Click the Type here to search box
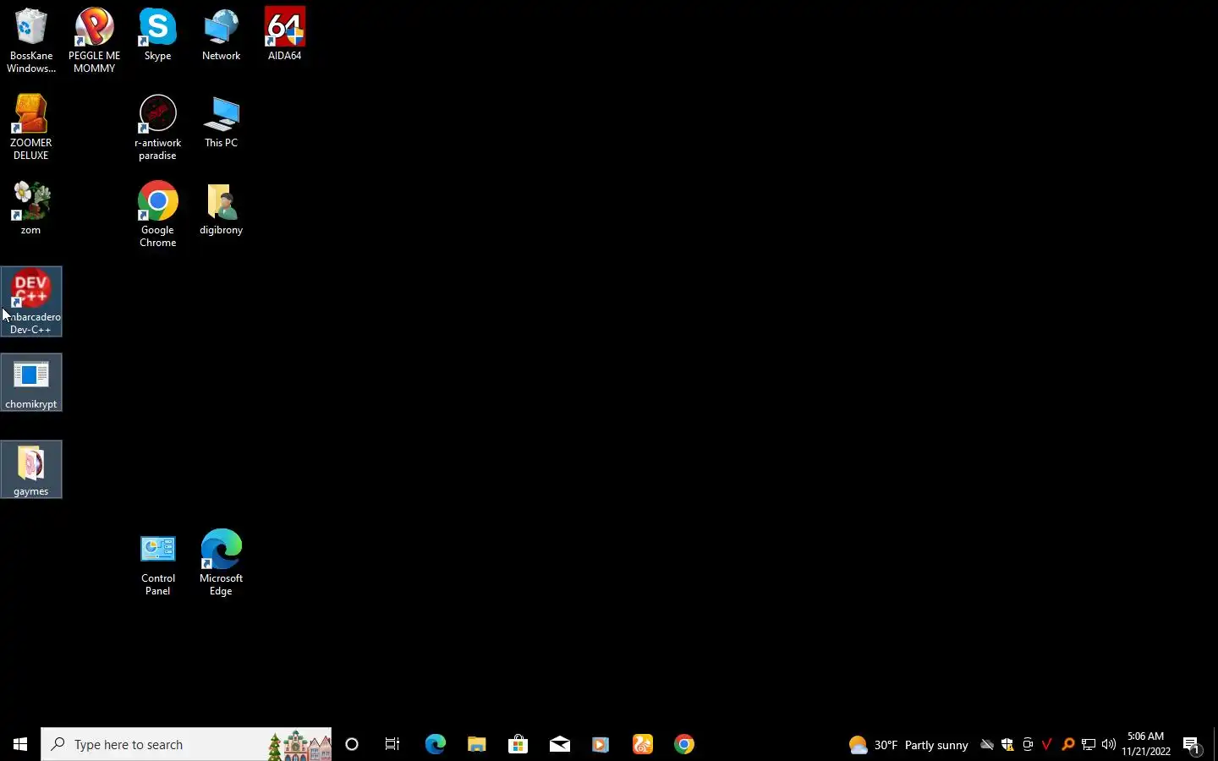 pyautogui.click(x=186, y=744)
